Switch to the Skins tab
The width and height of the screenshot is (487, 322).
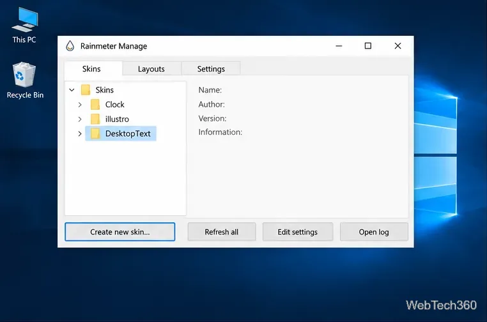tap(93, 68)
